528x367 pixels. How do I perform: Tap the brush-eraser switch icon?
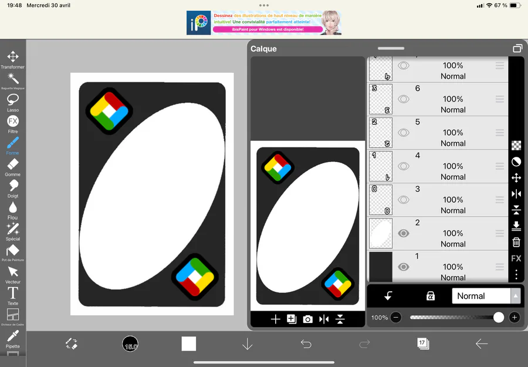point(72,344)
